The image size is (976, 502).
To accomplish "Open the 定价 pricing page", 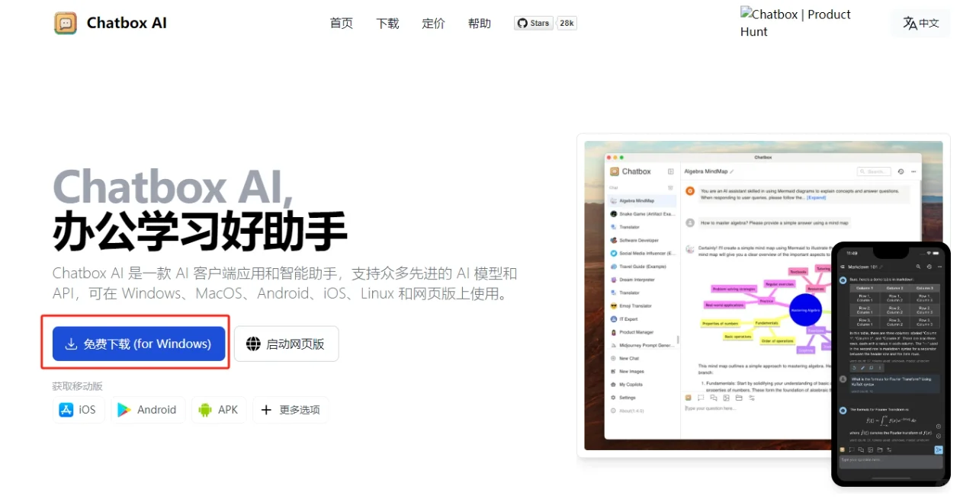I will tap(433, 23).
